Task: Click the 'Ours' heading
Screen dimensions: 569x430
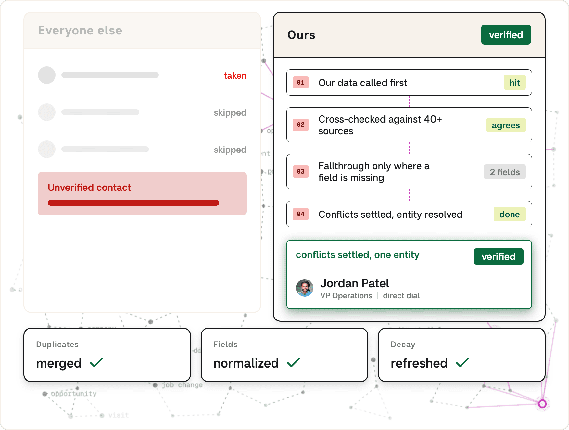Action: pyautogui.click(x=301, y=35)
